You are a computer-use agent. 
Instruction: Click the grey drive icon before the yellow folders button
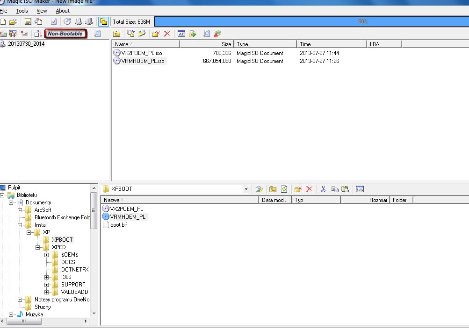[x=89, y=21]
